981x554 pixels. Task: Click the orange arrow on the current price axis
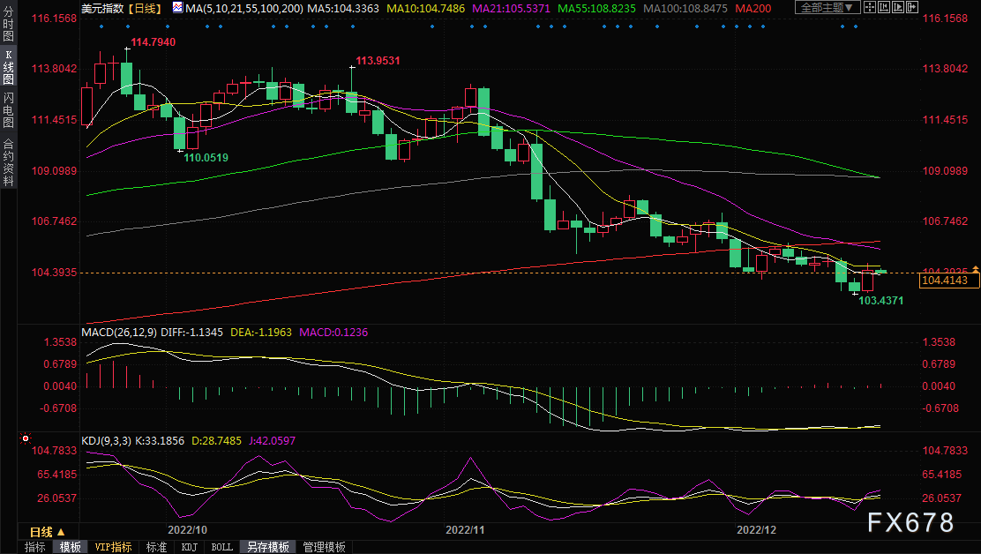point(975,269)
